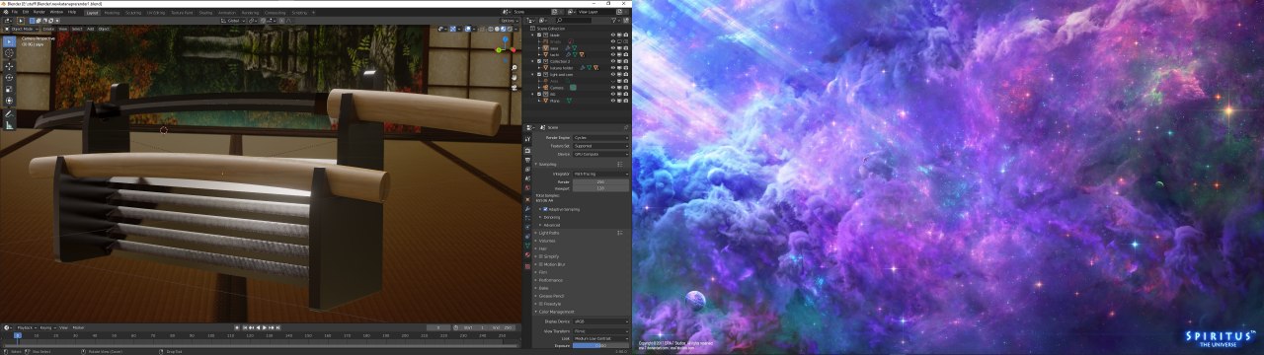The width and height of the screenshot is (1264, 355).
Task: Open the timeline Playback menu
Action: [28, 327]
